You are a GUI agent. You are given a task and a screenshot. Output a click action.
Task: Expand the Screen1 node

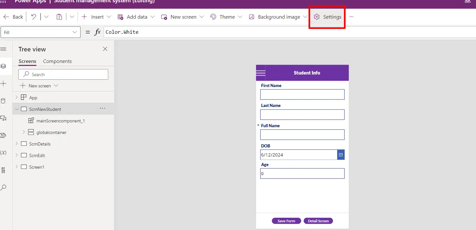(17, 167)
